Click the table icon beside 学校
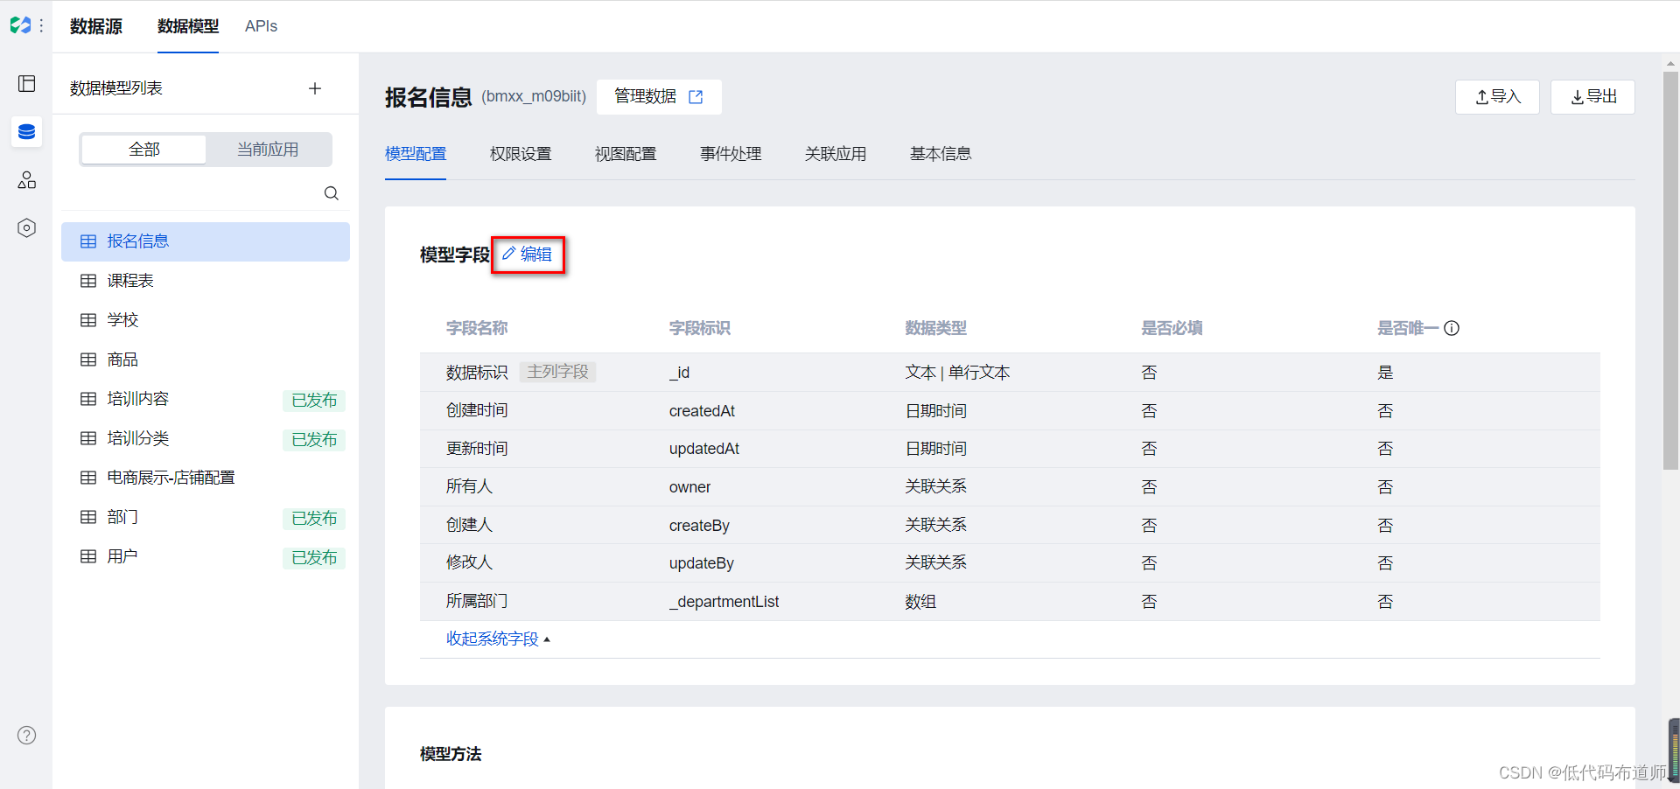The image size is (1680, 789). click(88, 320)
